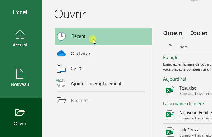
Task: Click the Ouvrir open-folder icon in sidebar
Action: [x=20, y=113]
